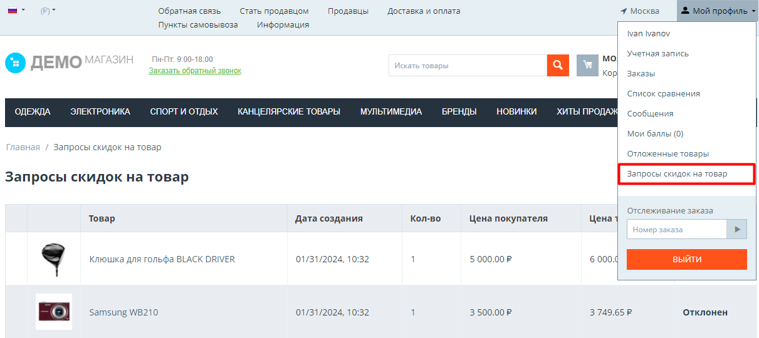This screenshot has width=759, height=338.
Task: Focus the Искать товары search field
Action: point(468,65)
